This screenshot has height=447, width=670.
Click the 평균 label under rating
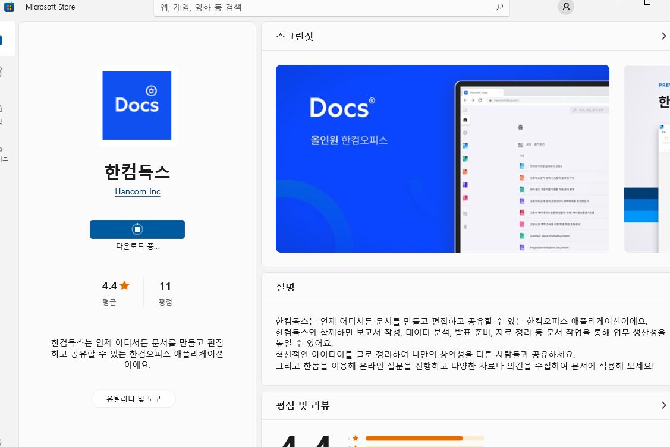tap(109, 302)
